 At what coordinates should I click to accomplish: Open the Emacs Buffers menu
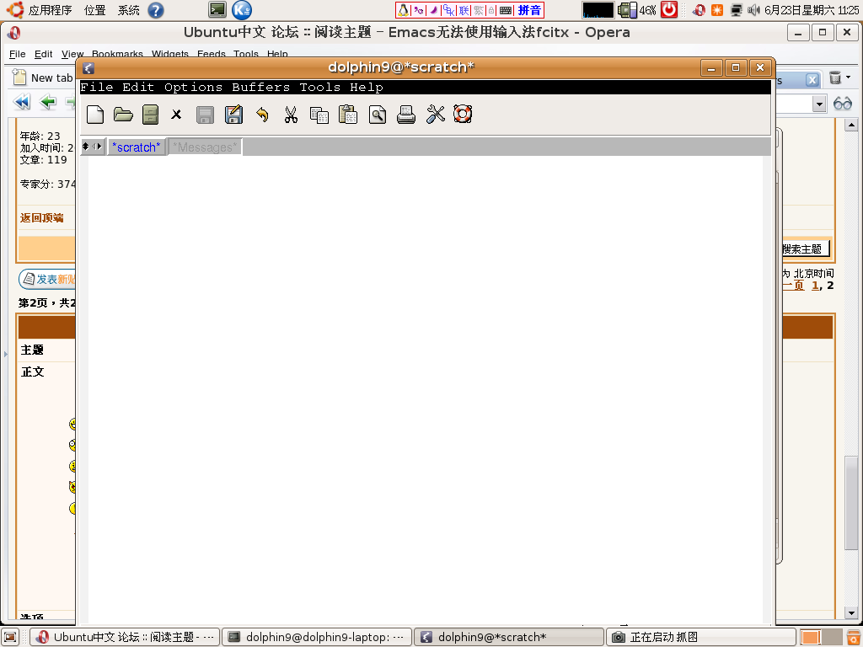pos(261,87)
